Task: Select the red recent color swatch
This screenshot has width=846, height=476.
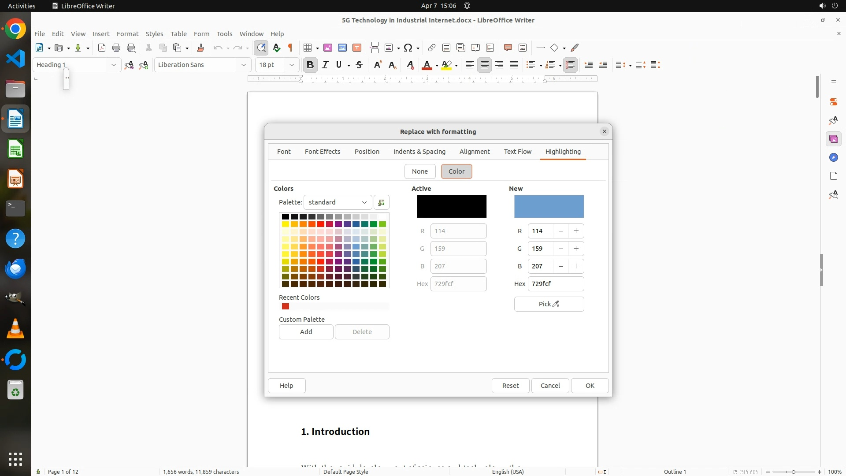Action: point(286,306)
